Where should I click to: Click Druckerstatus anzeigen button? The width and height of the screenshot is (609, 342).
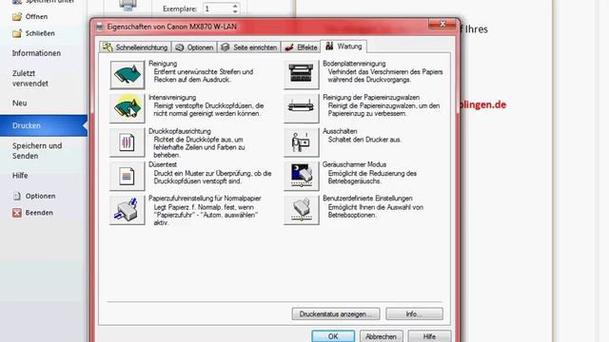tap(336, 314)
